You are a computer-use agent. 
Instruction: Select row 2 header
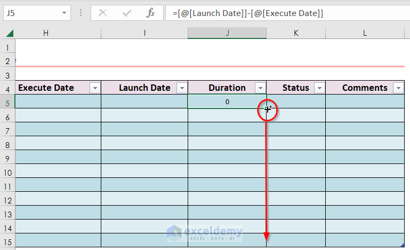[7, 61]
